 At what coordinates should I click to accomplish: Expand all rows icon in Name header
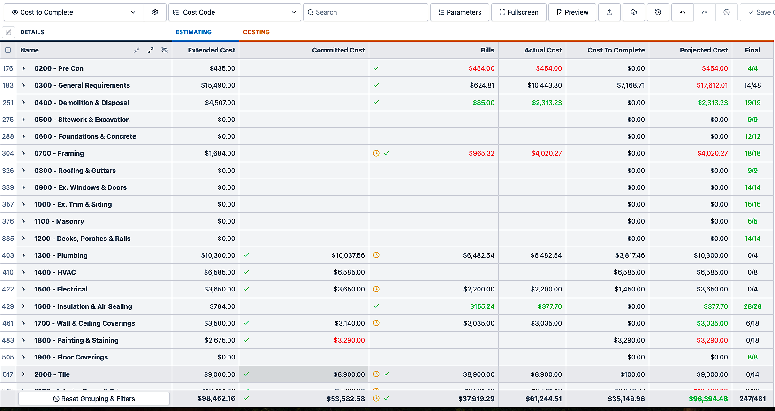(x=151, y=50)
